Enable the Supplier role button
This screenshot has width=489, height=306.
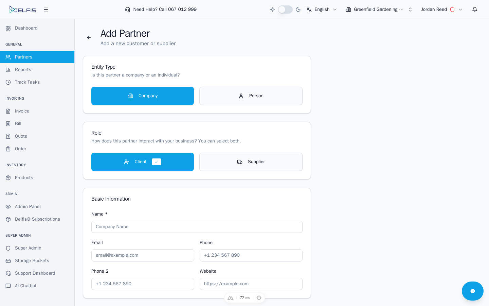pos(251,162)
